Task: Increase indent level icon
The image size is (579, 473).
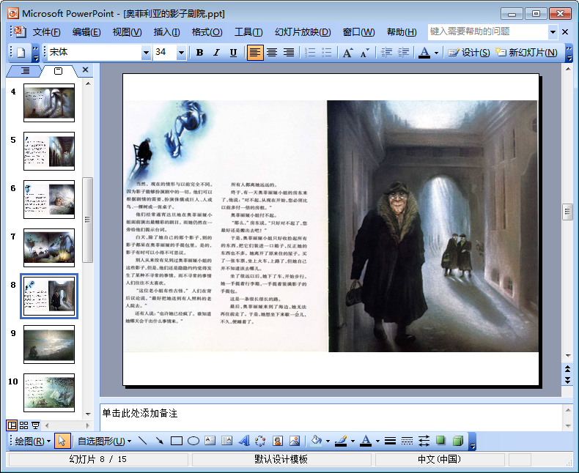Action: click(403, 53)
